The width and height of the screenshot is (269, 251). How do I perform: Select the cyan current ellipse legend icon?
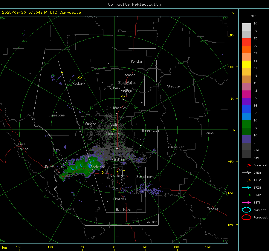[246, 210]
